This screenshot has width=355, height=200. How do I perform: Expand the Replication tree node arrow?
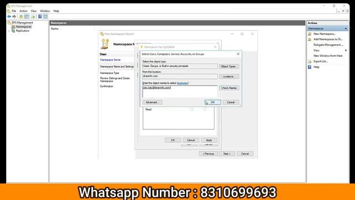(9, 31)
